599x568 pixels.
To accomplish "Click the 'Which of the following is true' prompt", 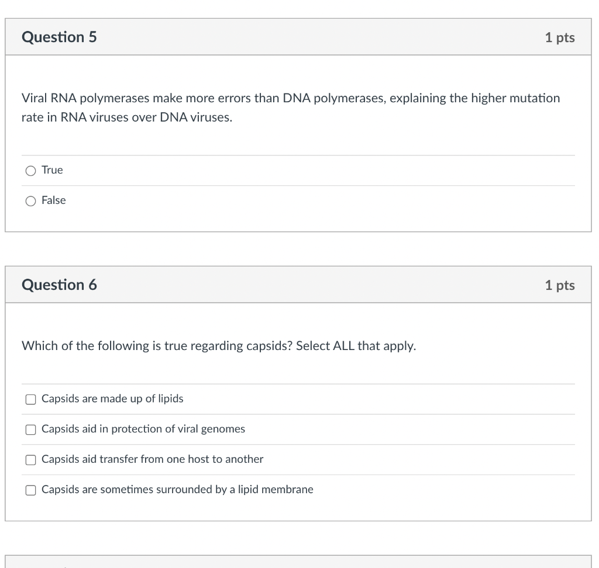I will coord(219,346).
